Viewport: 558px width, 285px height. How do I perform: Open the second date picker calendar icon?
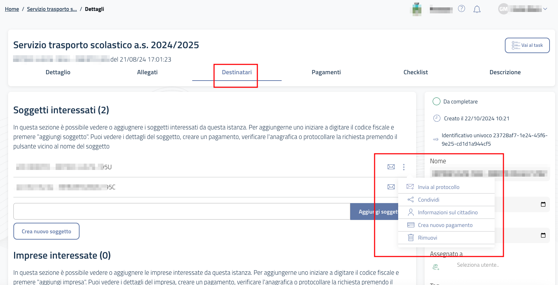[543, 235]
